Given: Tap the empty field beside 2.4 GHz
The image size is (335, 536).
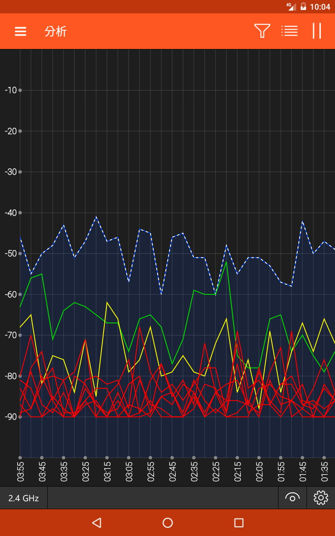Looking at the screenshot, I should [163, 498].
